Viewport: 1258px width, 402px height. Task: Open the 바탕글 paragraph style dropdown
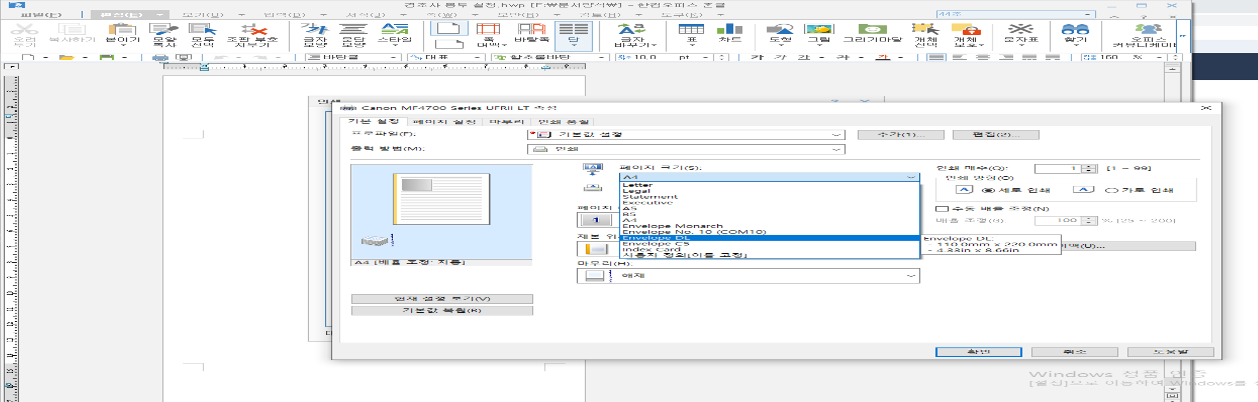pos(393,57)
